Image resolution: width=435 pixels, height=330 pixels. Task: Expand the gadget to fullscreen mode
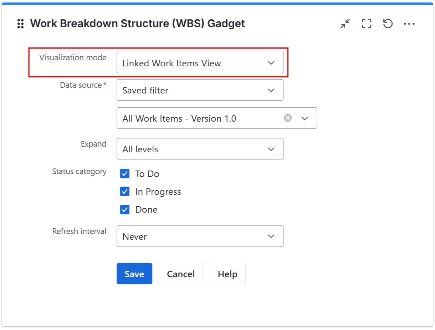point(366,24)
